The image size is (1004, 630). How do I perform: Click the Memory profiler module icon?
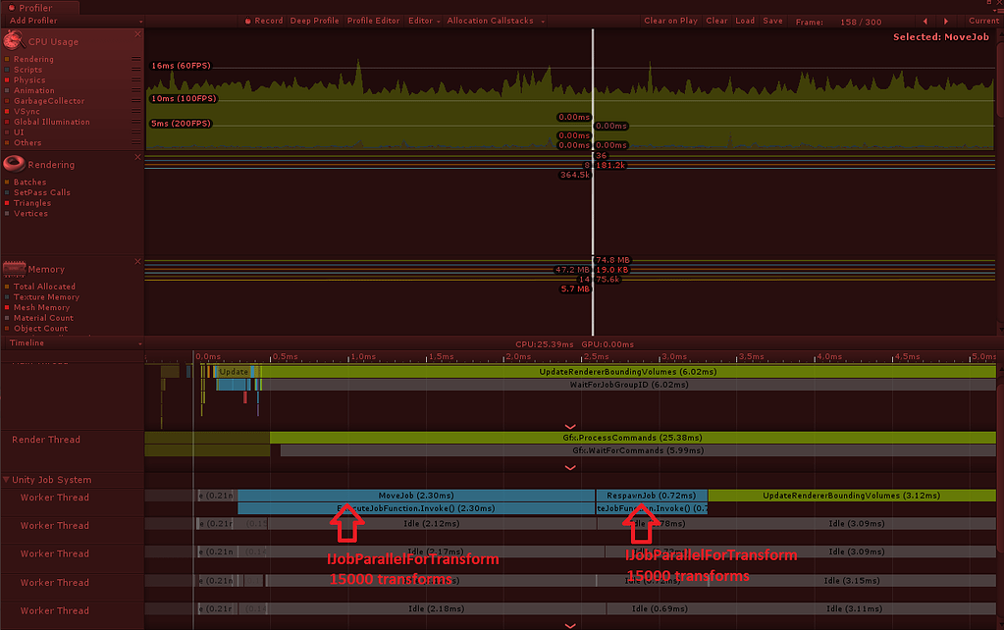point(13,269)
